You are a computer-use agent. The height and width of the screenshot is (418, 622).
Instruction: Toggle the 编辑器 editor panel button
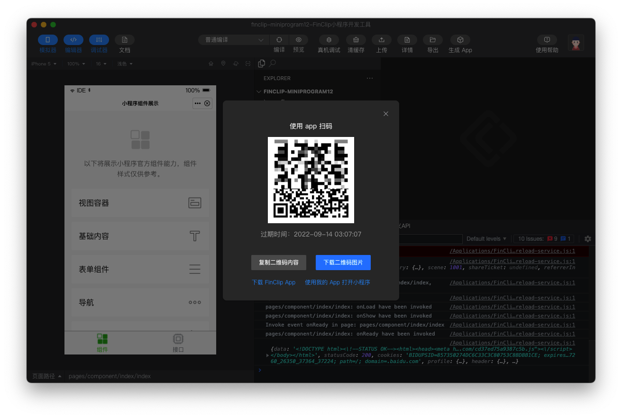(73, 40)
